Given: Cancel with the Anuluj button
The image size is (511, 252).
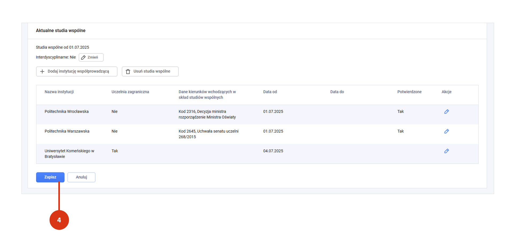Looking at the screenshot, I should 81,177.
